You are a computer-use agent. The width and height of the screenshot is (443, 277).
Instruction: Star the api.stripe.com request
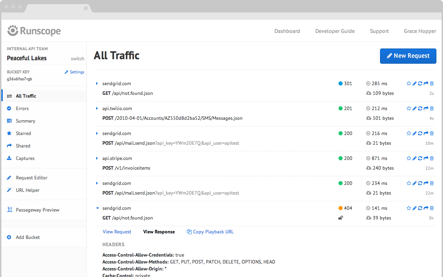point(409,158)
